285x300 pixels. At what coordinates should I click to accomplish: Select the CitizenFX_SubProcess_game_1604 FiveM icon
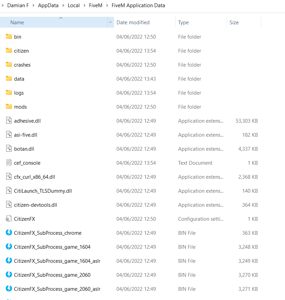click(x=9, y=246)
